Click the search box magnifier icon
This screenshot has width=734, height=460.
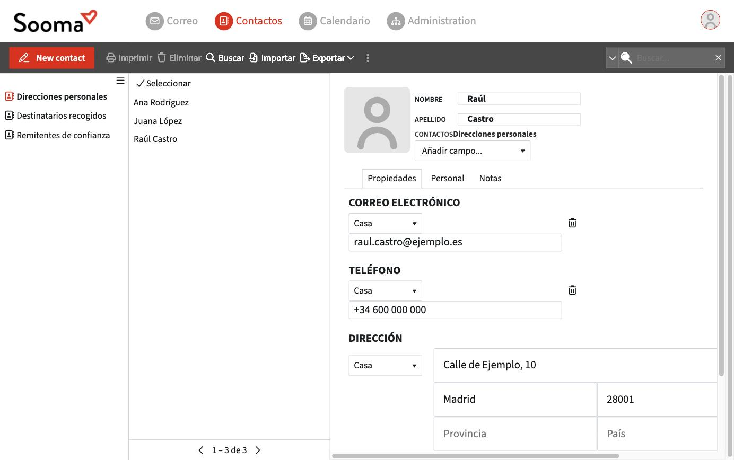(626, 58)
